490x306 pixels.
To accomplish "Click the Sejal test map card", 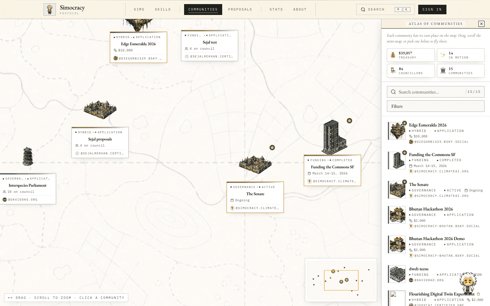I will coord(210,46).
